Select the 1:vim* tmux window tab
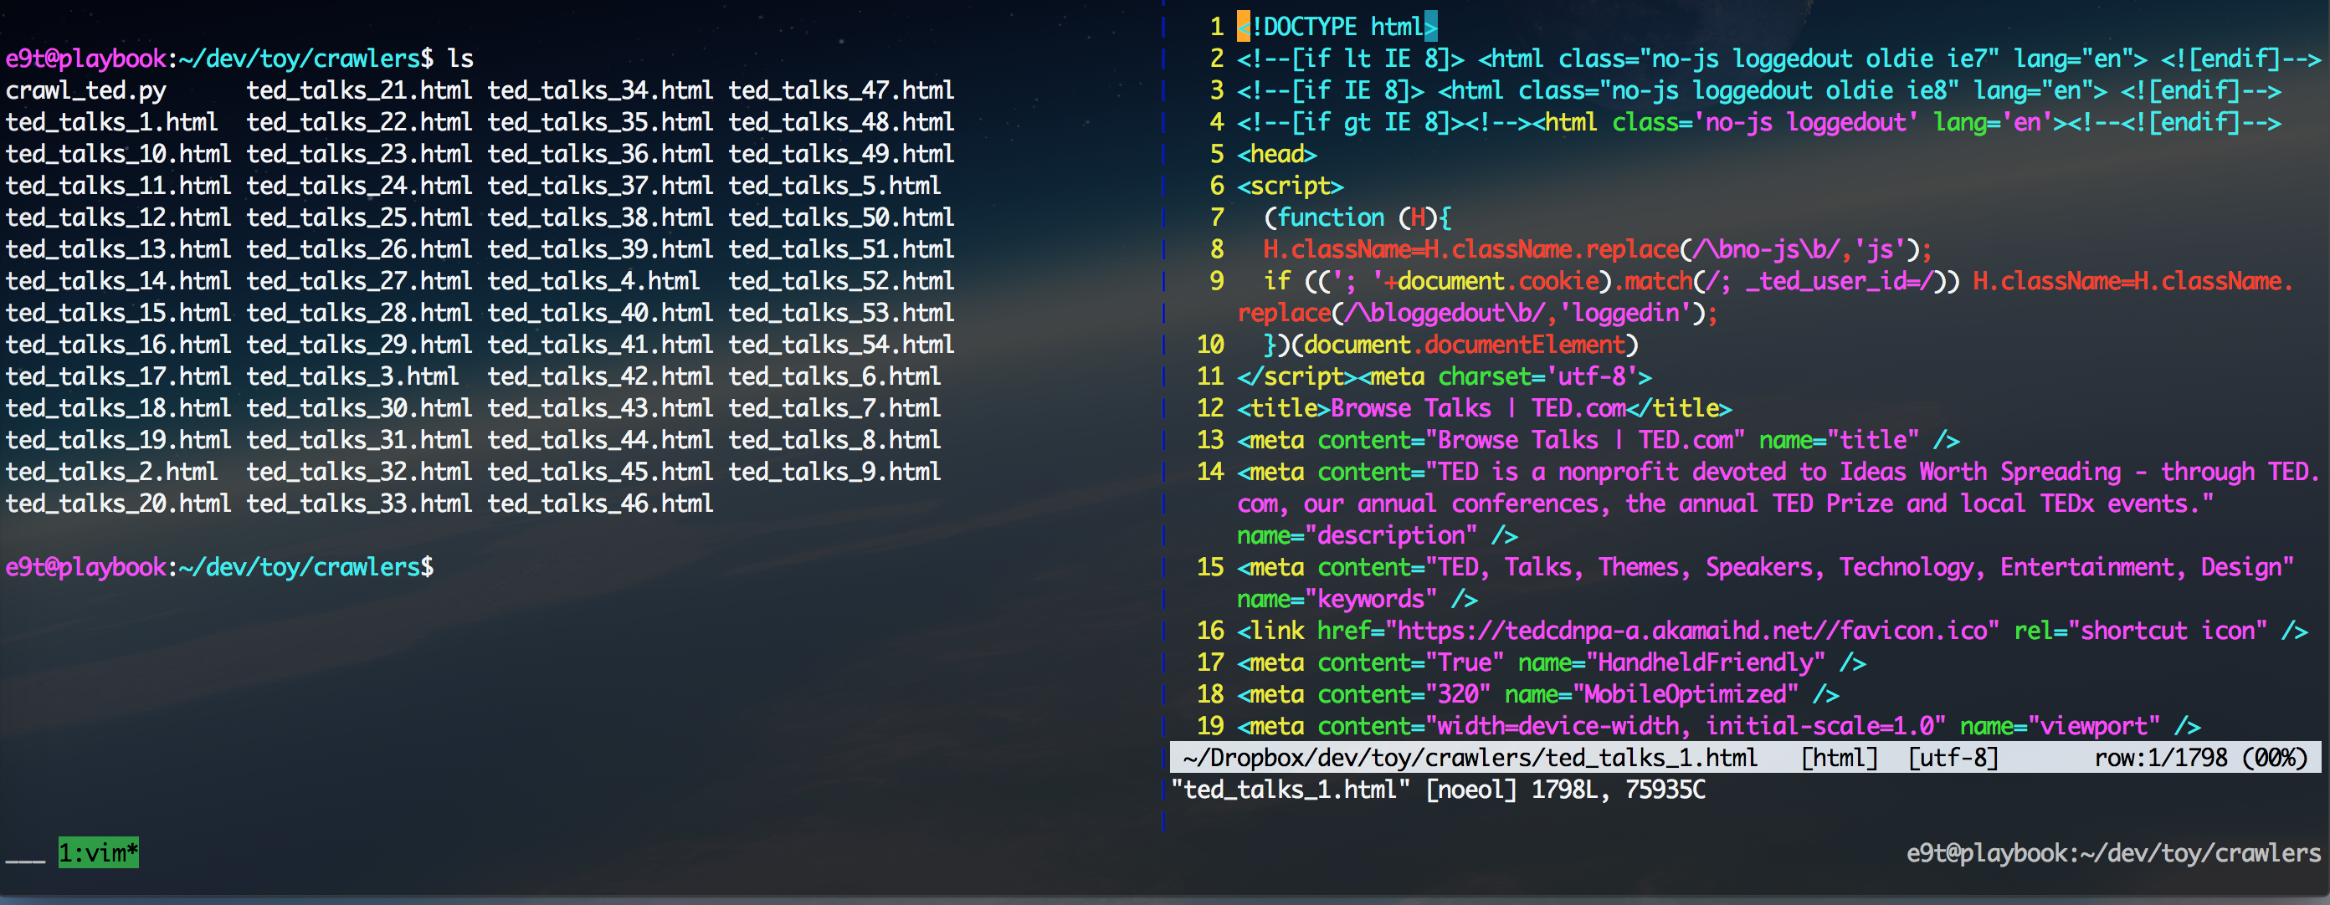The width and height of the screenshot is (2330, 905). (x=99, y=852)
